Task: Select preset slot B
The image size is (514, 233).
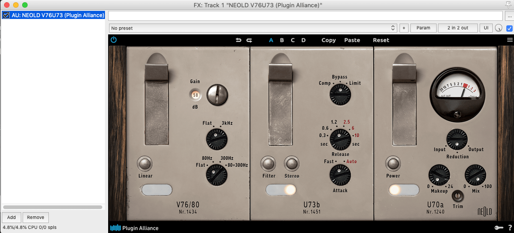Action: click(x=282, y=40)
